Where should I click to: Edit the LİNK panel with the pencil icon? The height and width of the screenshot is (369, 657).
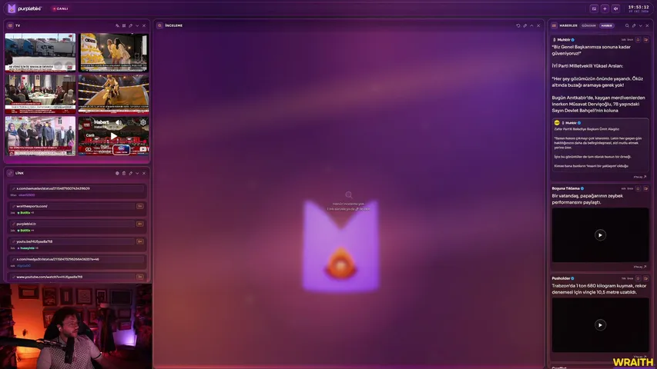pos(131,173)
